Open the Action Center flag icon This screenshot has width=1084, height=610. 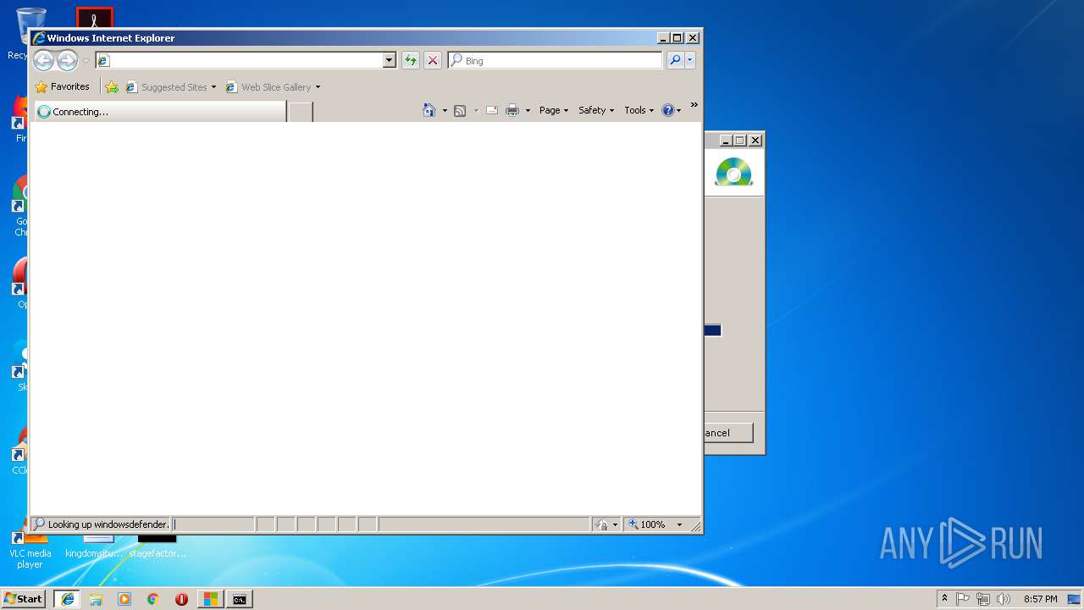(963, 599)
